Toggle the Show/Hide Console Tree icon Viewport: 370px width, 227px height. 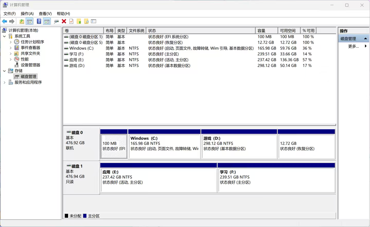click(x=30, y=22)
